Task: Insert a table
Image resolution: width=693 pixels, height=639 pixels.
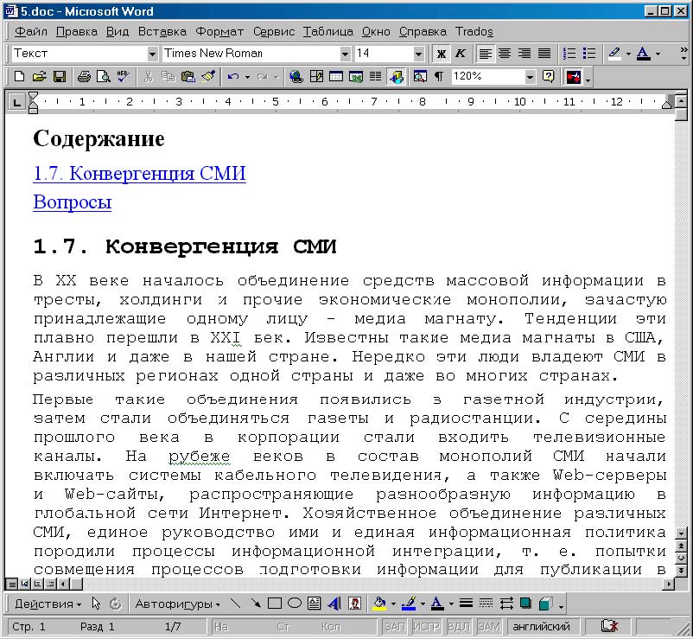Action: click(336, 76)
